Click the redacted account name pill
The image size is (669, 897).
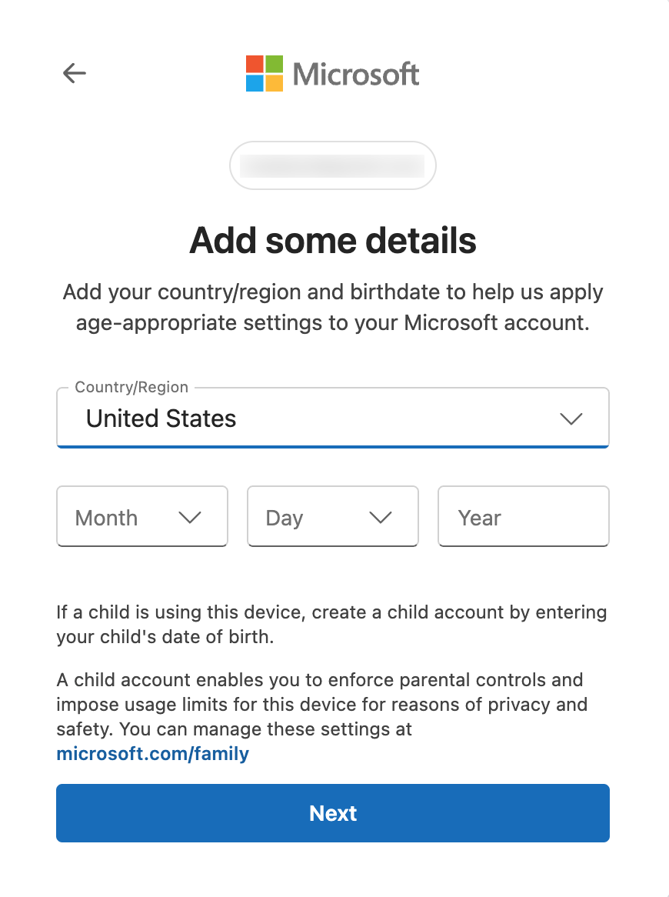pyautogui.click(x=332, y=165)
